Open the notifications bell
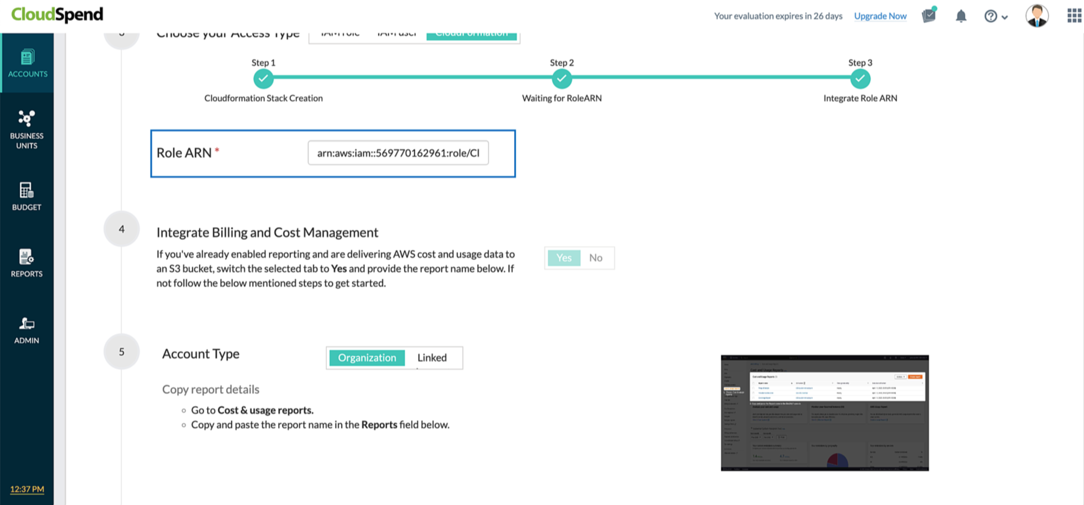1084x505 pixels. (x=961, y=16)
